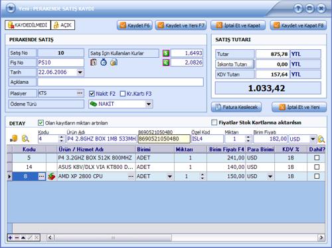Viewport: 332px width, 248px height.
Task: Click the Kaydet ve Yeni F7 button
Action: [x=181, y=25]
